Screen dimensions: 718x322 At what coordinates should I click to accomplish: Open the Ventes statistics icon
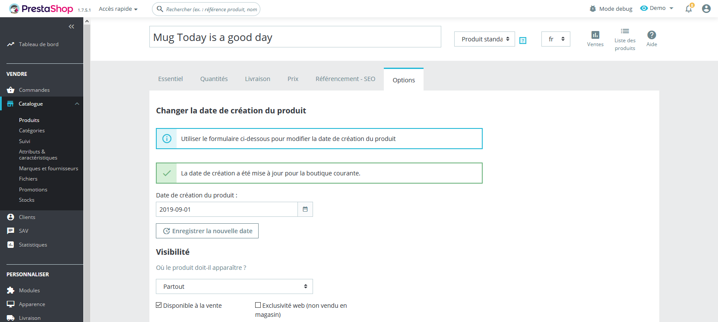[x=595, y=38]
